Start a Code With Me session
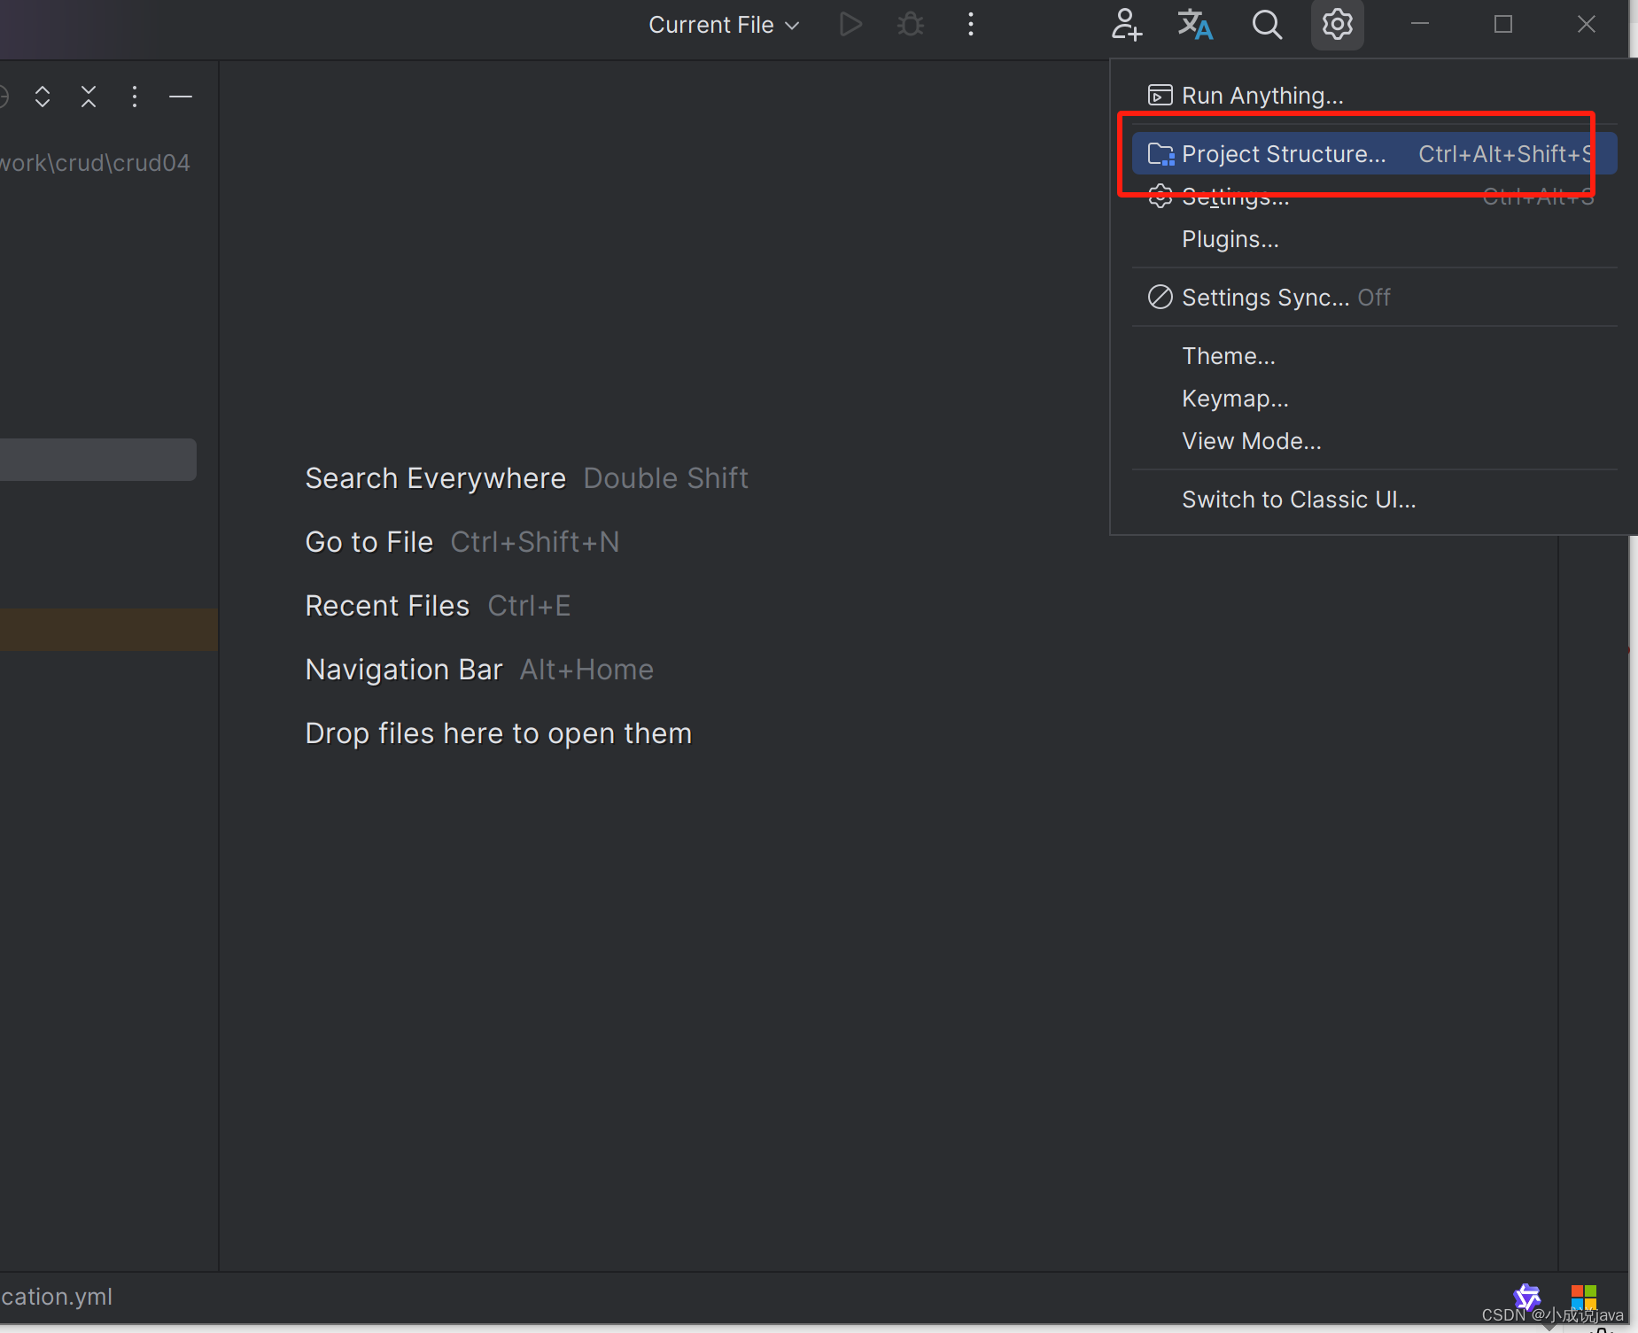 coord(1125,24)
